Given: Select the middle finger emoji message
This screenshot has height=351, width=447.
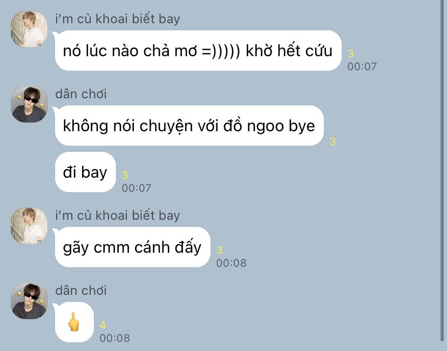Looking at the screenshot, I should pos(74,322).
